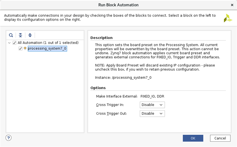Select the processing_system7_0 tree item
Screen dimensions: 237x147
47,49
